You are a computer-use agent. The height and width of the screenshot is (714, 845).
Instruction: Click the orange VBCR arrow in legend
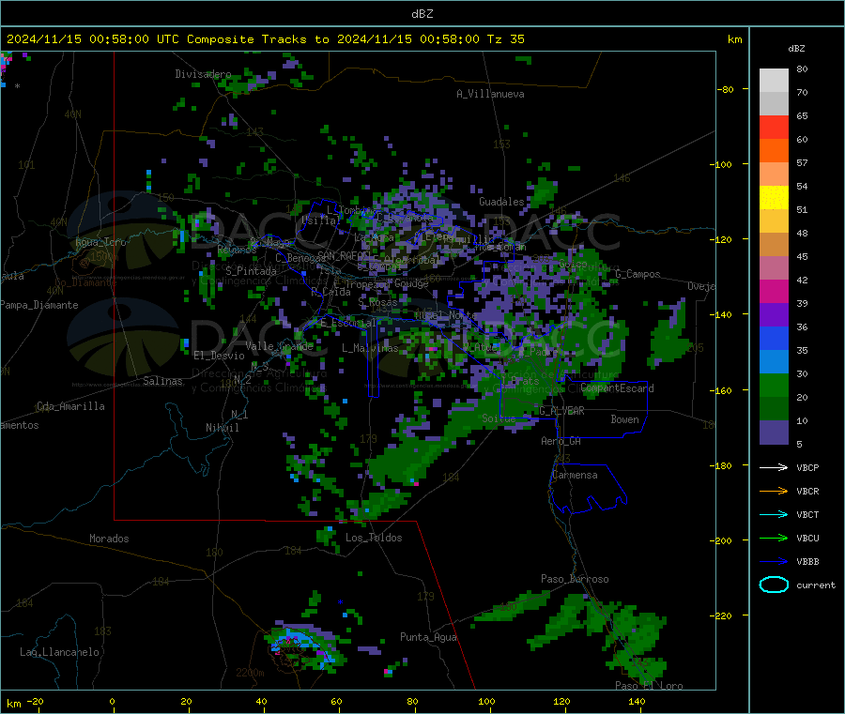pos(774,491)
